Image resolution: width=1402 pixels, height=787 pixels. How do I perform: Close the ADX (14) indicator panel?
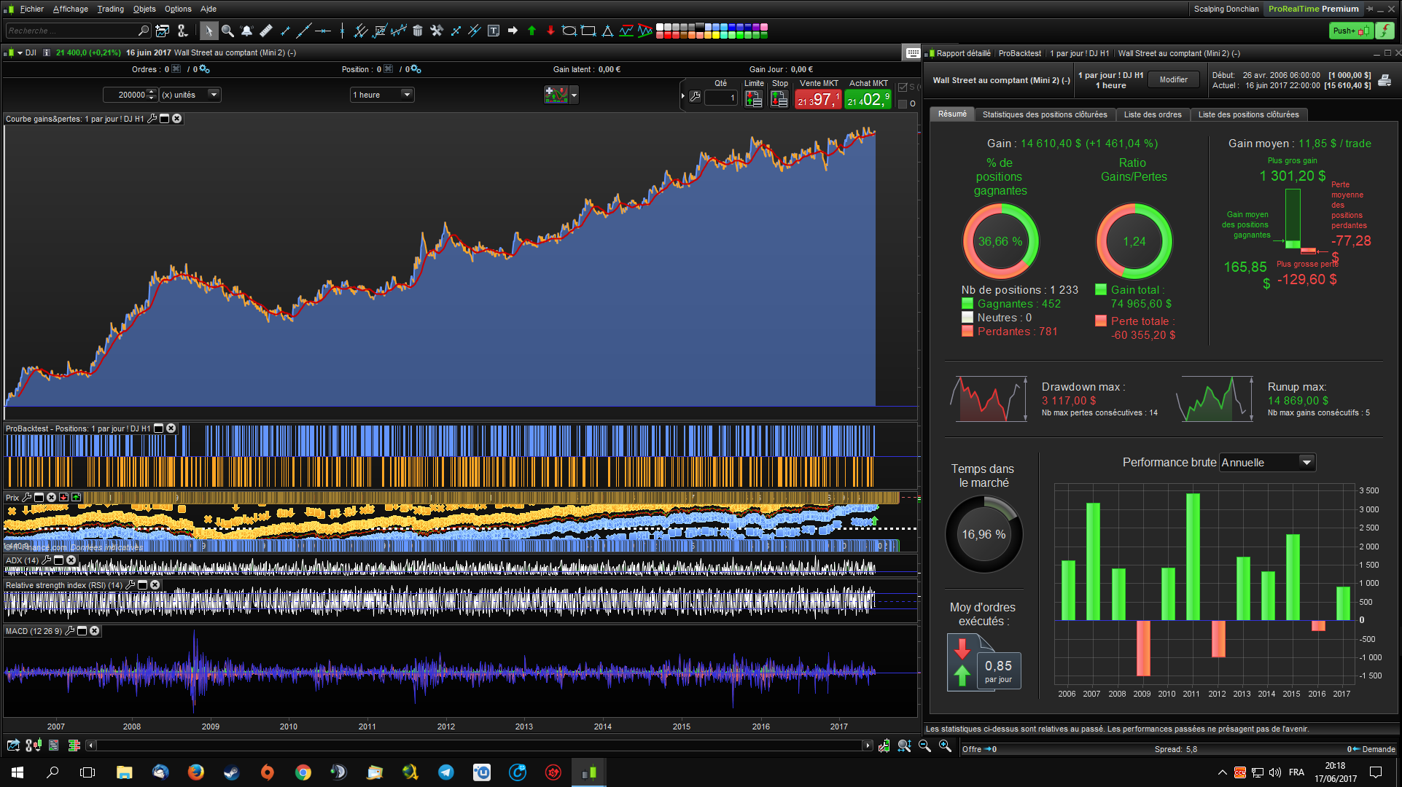(x=71, y=560)
